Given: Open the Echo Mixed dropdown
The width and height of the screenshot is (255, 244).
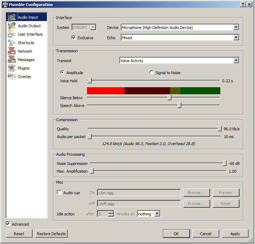Looking at the screenshot, I should [180, 38].
